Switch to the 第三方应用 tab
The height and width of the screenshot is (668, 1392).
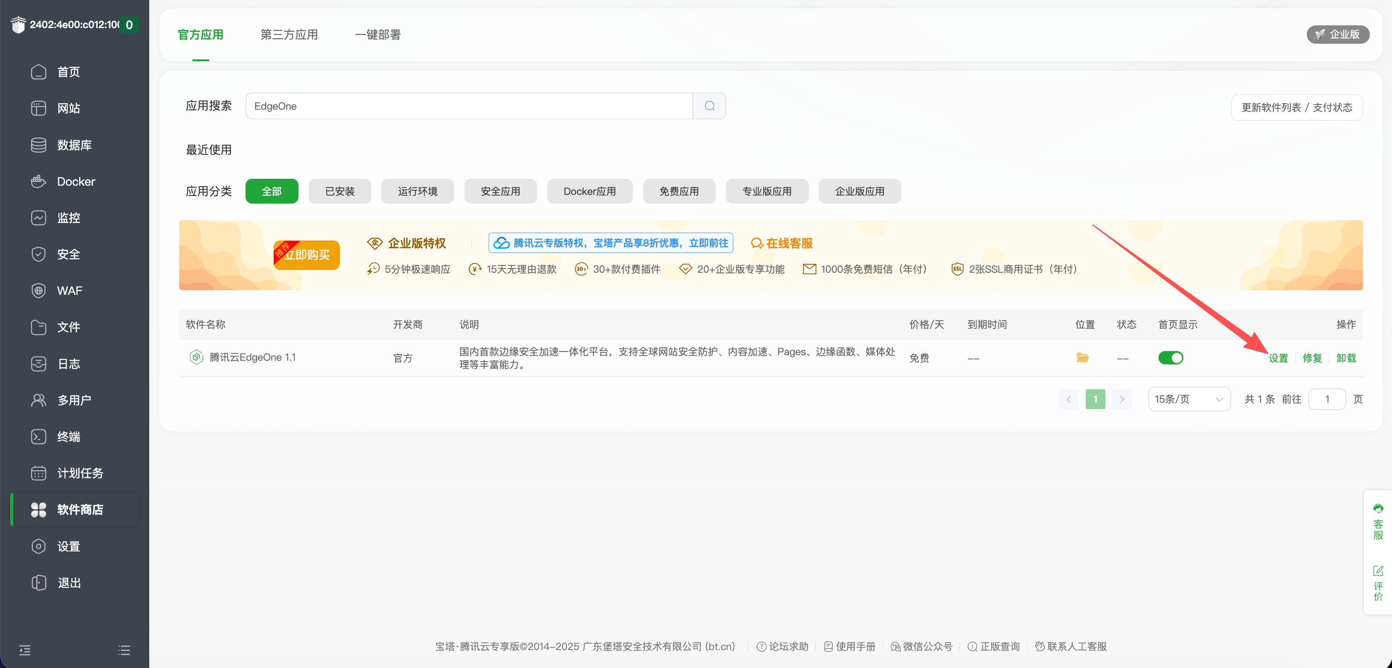point(288,34)
